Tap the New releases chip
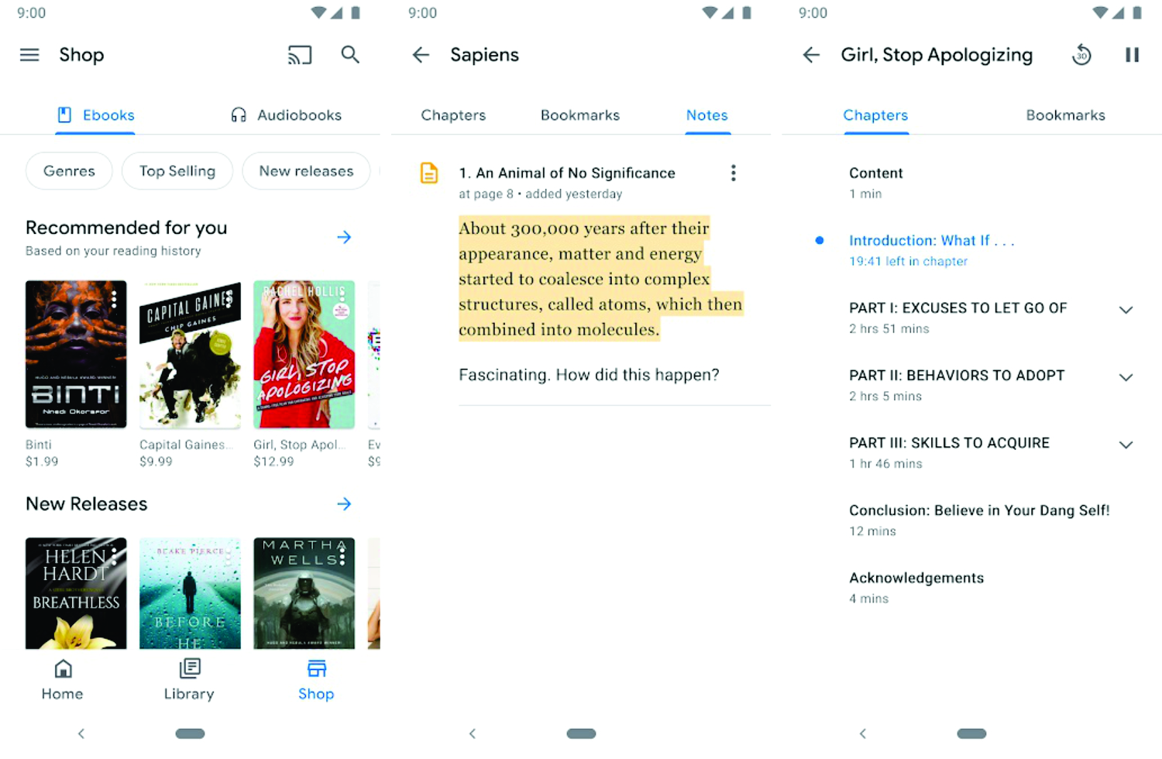Screen dimensions: 1162x759 tap(306, 171)
